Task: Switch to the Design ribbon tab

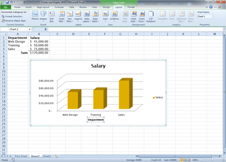Action: tap(106, 7)
